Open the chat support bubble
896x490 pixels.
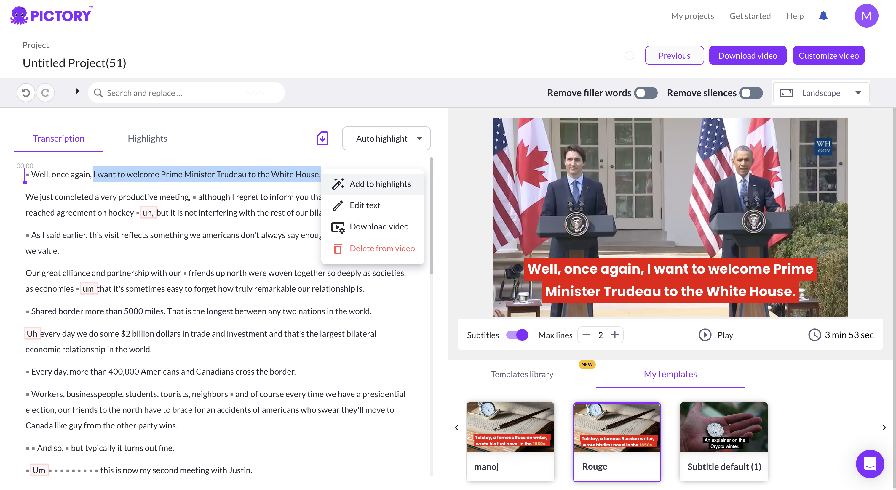coord(870,464)
